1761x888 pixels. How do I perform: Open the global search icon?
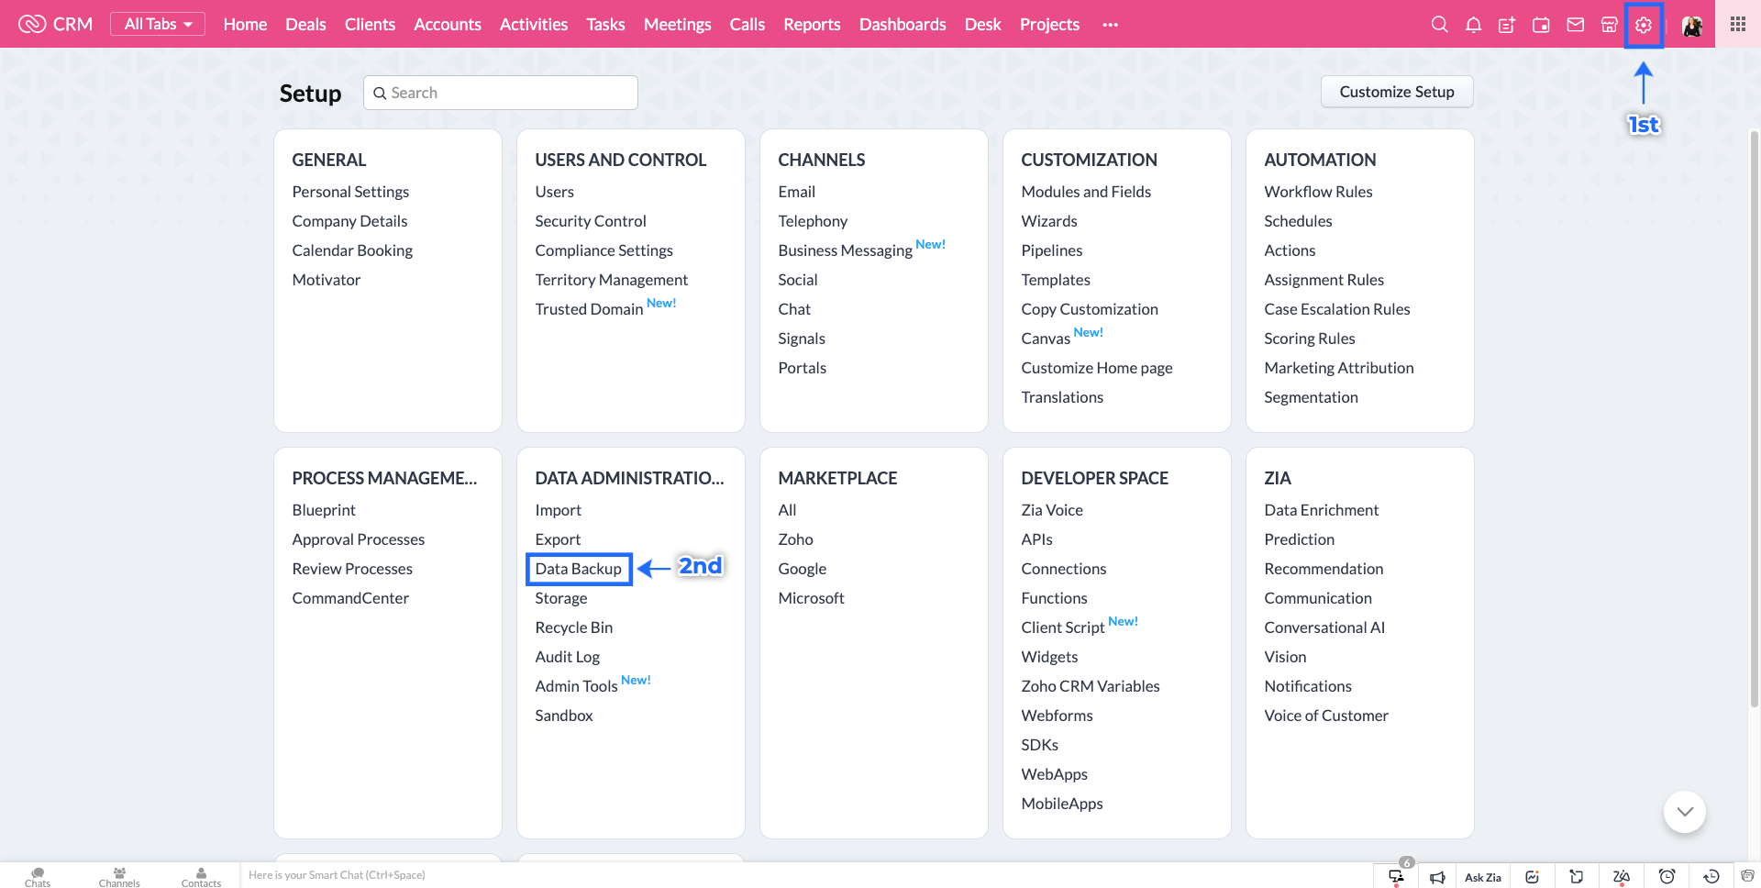(x=1439, y=25)
